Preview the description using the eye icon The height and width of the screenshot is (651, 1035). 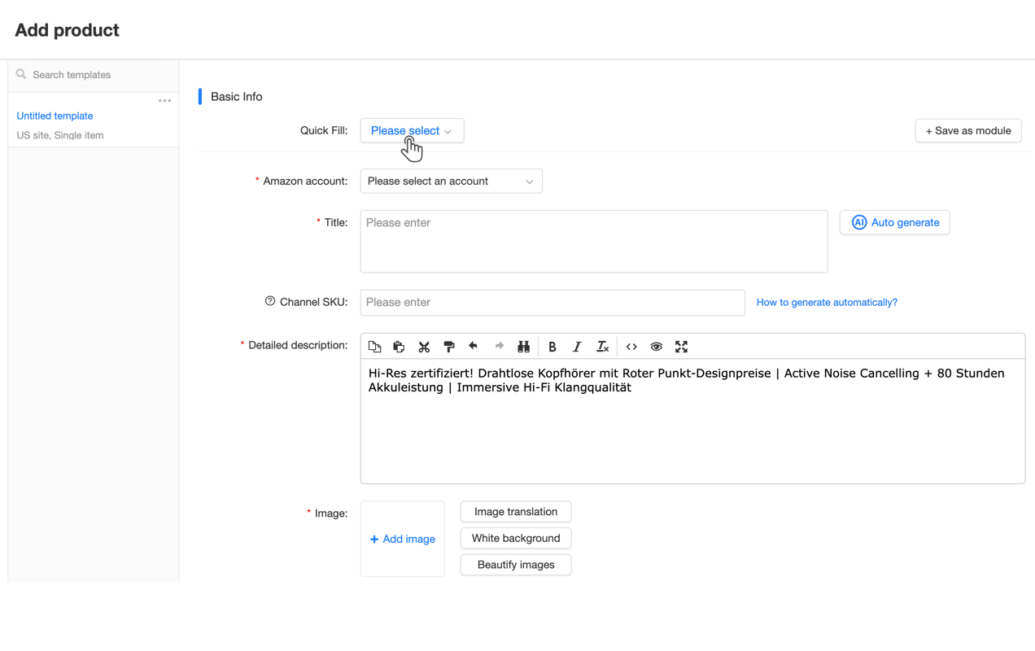pos(657,346)
